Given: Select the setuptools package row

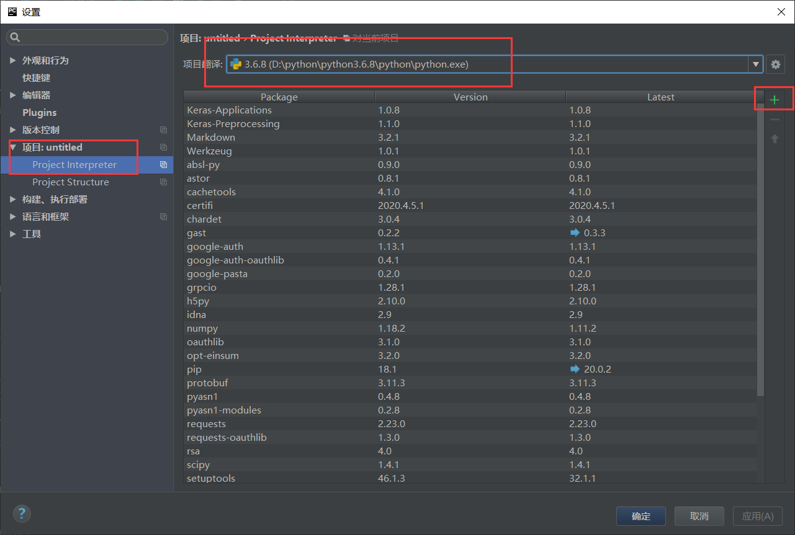Looking at the screenshot, I should tap(470, 478).
